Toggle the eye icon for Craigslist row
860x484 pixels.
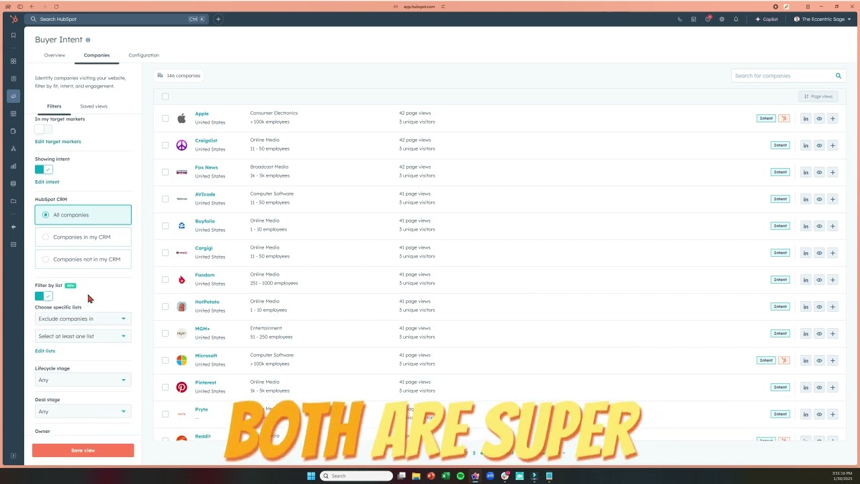[x=819, y=145]
